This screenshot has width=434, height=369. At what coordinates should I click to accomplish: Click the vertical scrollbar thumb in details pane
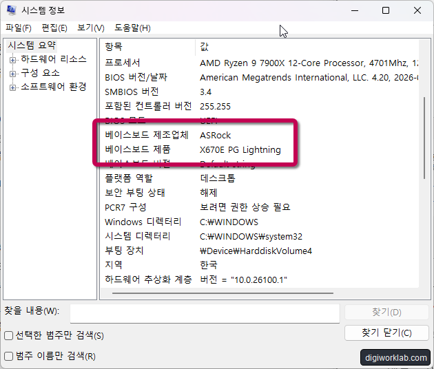424,138
